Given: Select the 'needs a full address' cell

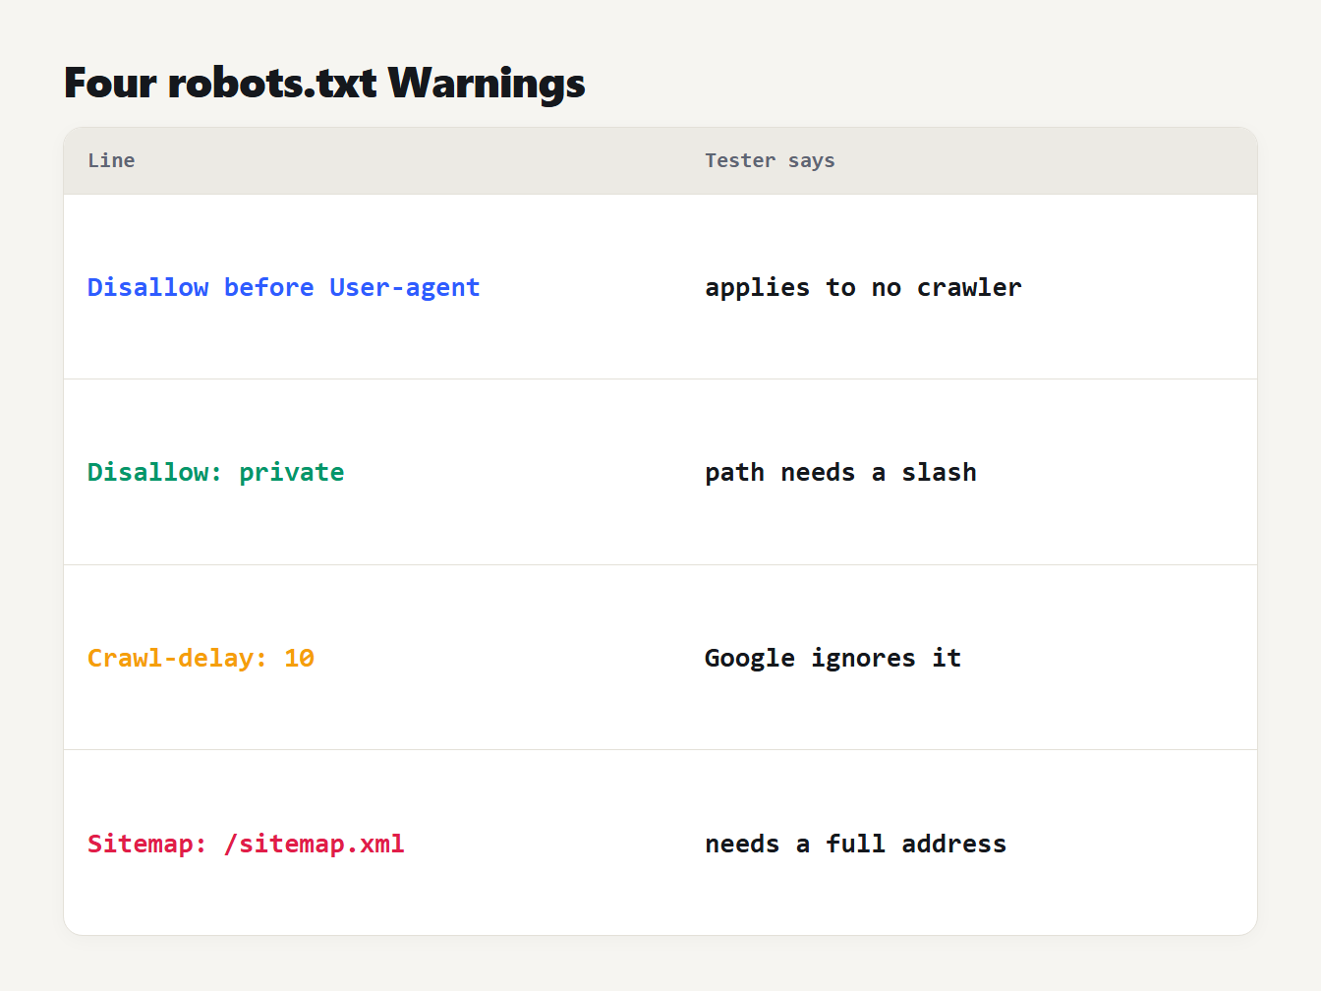Looking at the screenshot, I should click(x=855, y=844).
